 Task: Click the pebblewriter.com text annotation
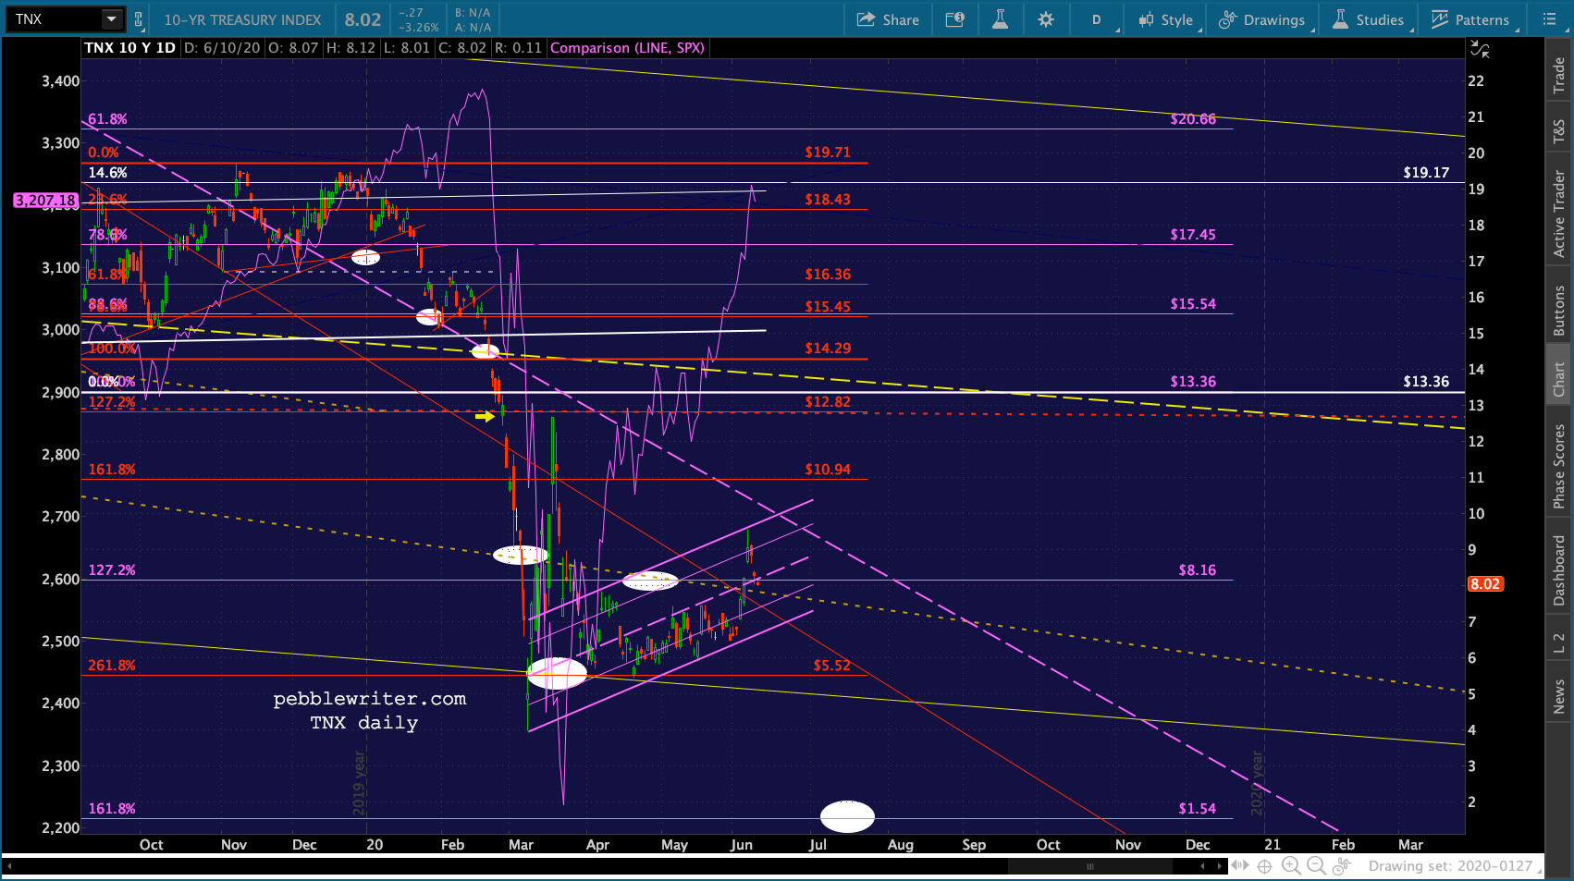coord(370,699)
